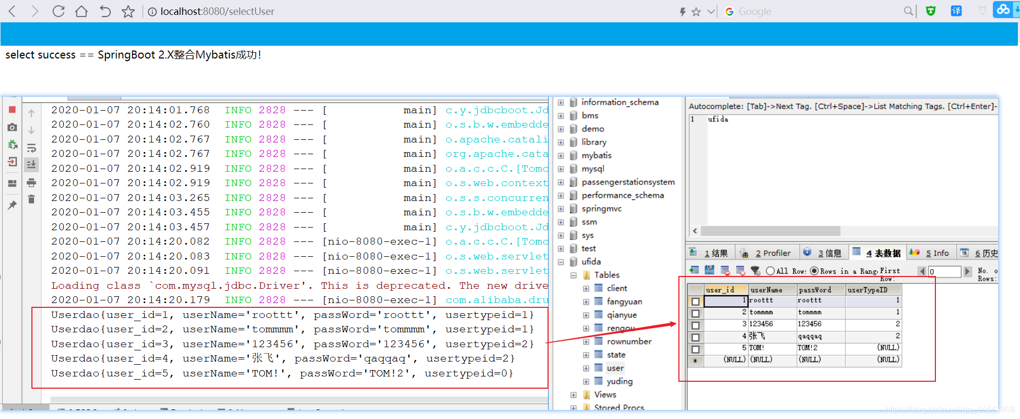This screenshot has width=1020, height=419.
Task: Toggle soft-wrap in the console output
Action: point(31,148)
